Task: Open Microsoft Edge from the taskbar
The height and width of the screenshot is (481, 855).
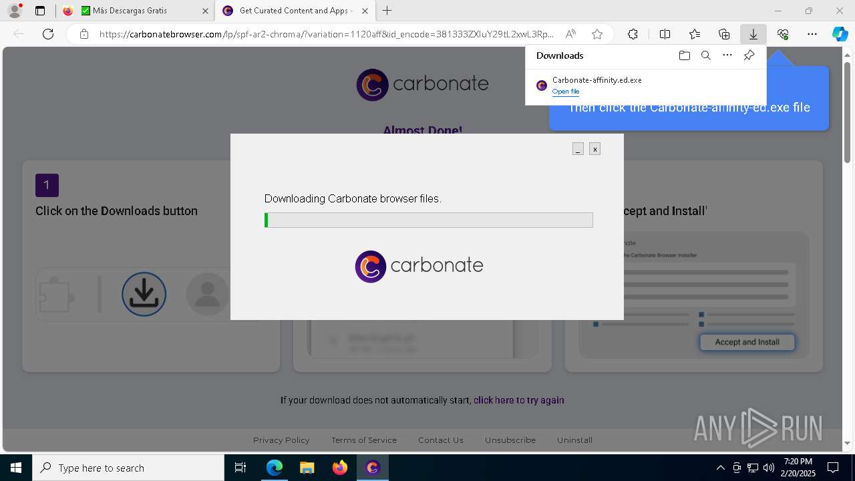Action: click(275, 468)
